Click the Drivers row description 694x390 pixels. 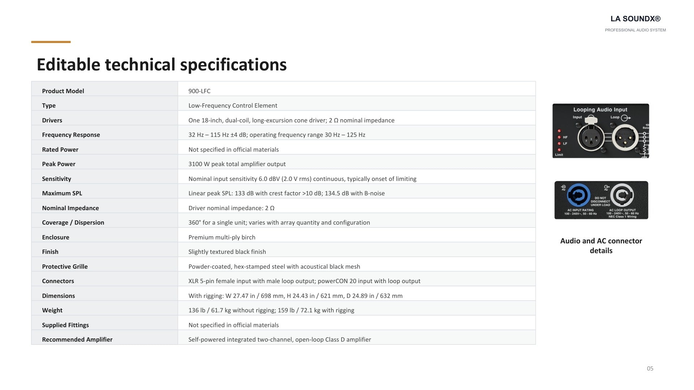(x=291, y=120)
